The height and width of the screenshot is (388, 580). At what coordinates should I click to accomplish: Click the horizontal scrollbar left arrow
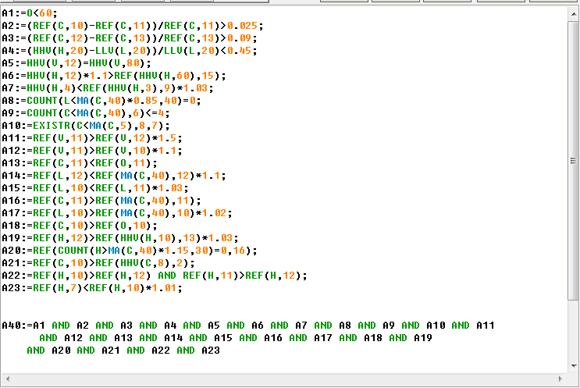[x=7, y=379]
